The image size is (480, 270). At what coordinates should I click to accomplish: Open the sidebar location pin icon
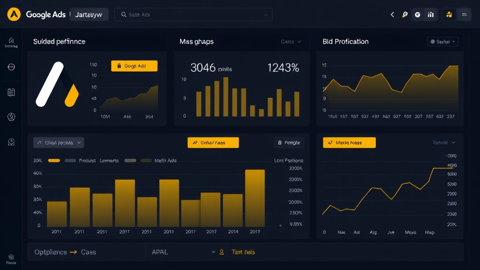11,142
